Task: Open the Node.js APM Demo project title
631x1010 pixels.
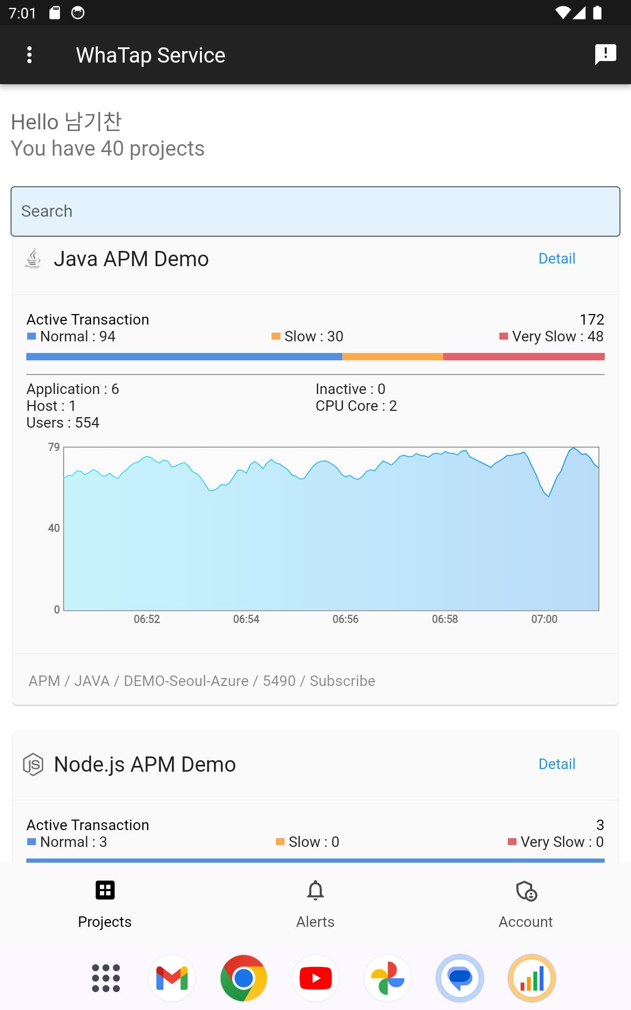Action: [145, 764]
